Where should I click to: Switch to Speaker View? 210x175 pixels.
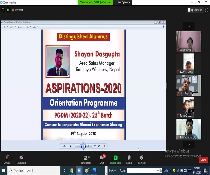[195, 10]
